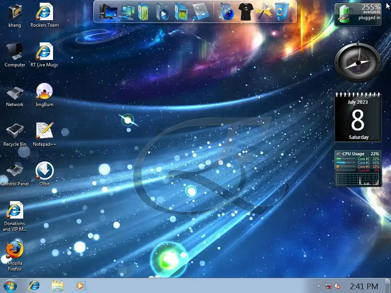Click the CPU usage history graph
The width and height of the screenshot is (391, 293).
tap(357, 179)
